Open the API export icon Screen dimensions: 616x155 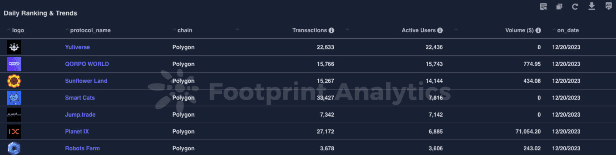[x=609, y=6]
